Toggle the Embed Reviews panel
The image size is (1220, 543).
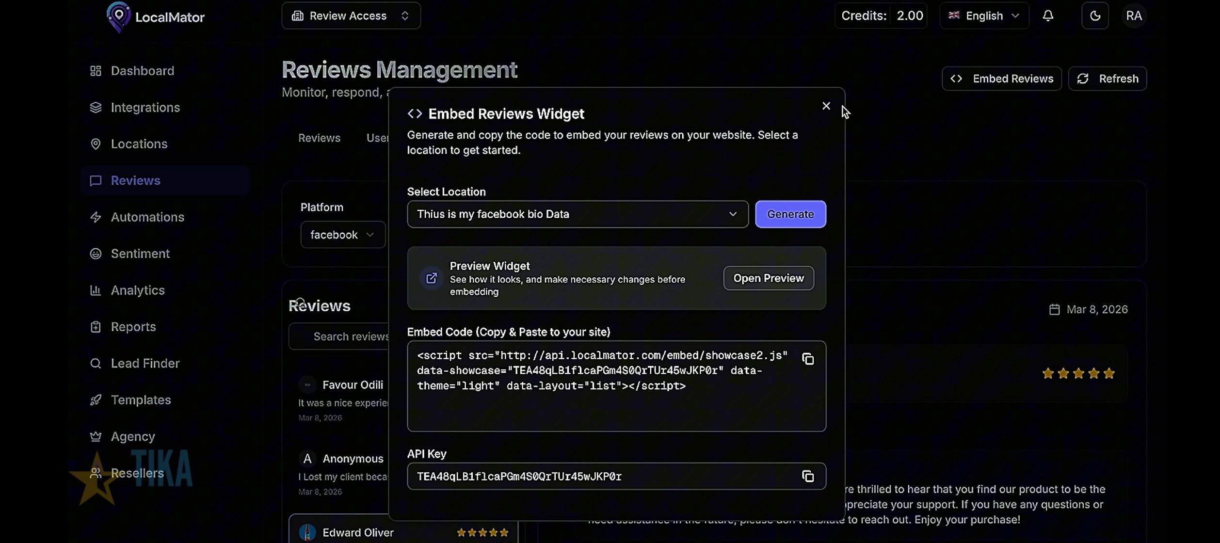coord(1001,79)
